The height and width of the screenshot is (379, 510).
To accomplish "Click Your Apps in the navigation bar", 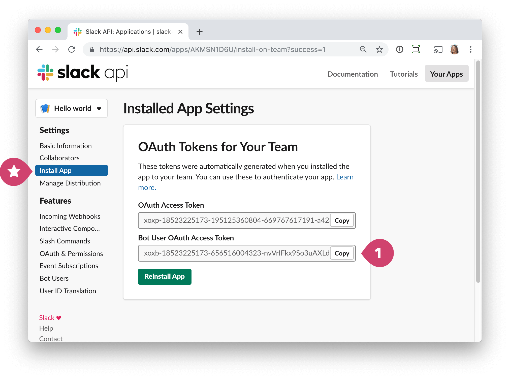I will (x=446, y=74).
